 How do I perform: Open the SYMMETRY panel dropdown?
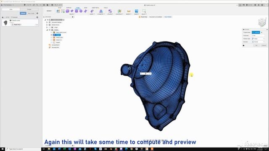(x=101, y=14)
